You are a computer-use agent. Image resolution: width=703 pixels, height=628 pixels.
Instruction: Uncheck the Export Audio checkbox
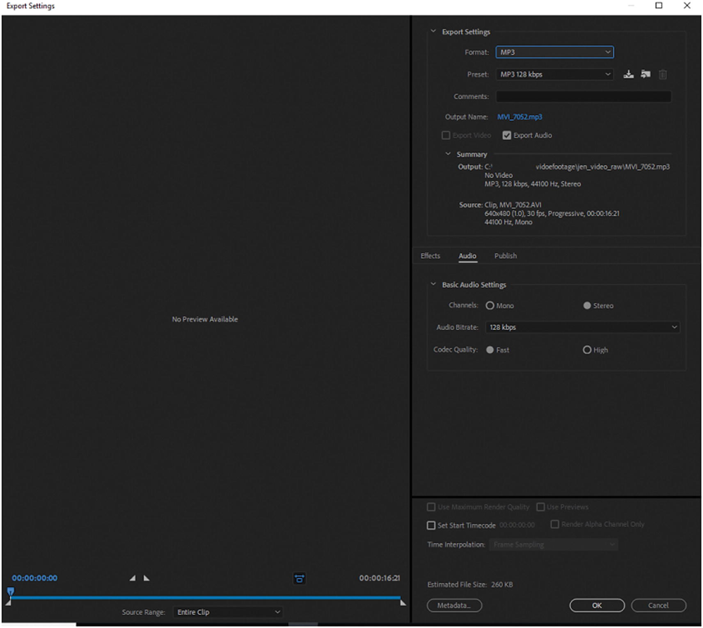click(x=507, y=135)
